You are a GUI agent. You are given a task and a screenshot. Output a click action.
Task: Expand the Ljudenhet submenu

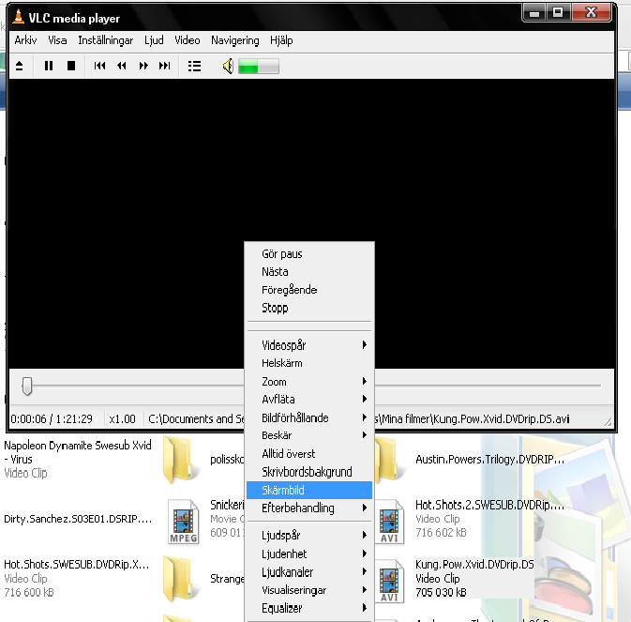point(309,554)
